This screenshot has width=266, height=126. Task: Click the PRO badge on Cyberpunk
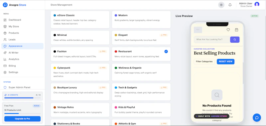102,68
